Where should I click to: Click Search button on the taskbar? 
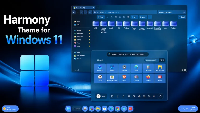[77, 109]
